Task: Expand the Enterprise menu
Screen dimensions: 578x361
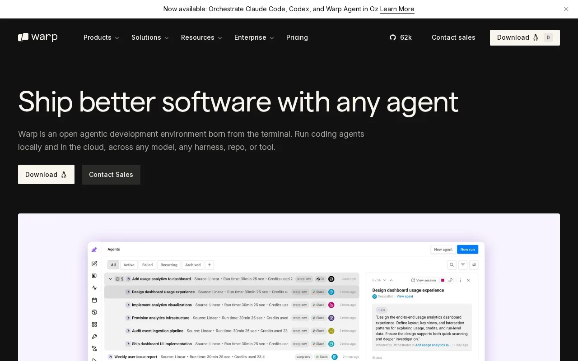Action: coord(254,37)
